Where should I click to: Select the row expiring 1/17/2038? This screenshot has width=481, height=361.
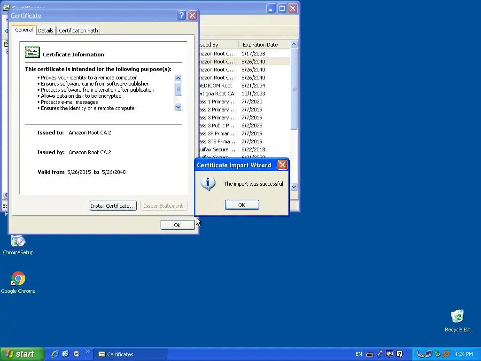[x=244, y=54]
